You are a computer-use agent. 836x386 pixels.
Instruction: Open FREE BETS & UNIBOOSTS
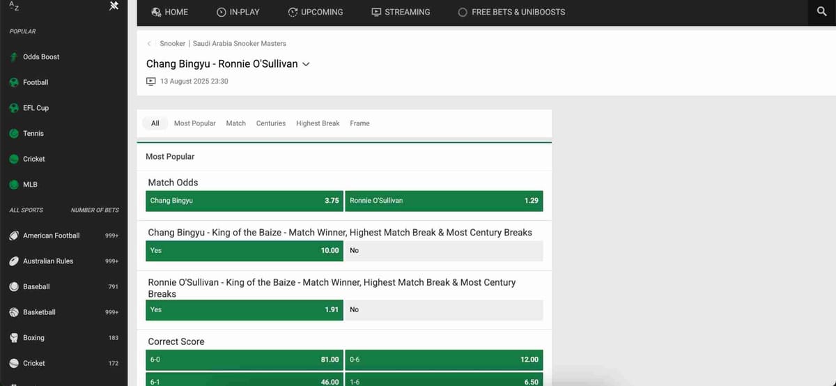pos(511,12)
